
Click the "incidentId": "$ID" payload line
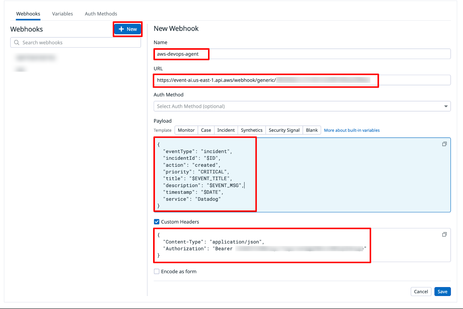(192, 158)
